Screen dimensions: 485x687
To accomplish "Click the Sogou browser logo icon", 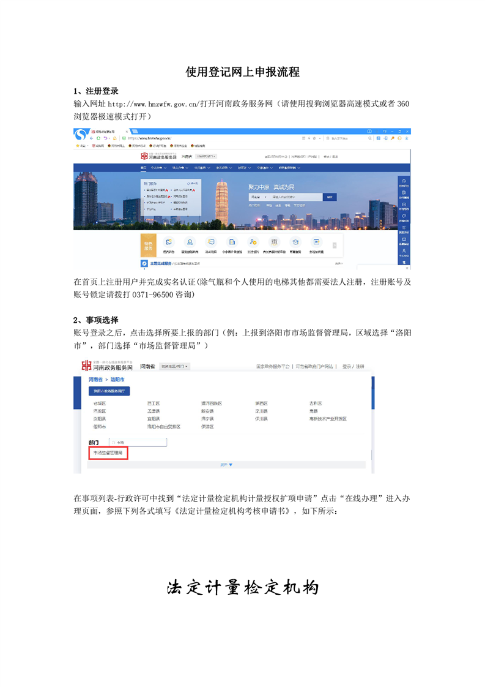I will [x=80, y=134].
